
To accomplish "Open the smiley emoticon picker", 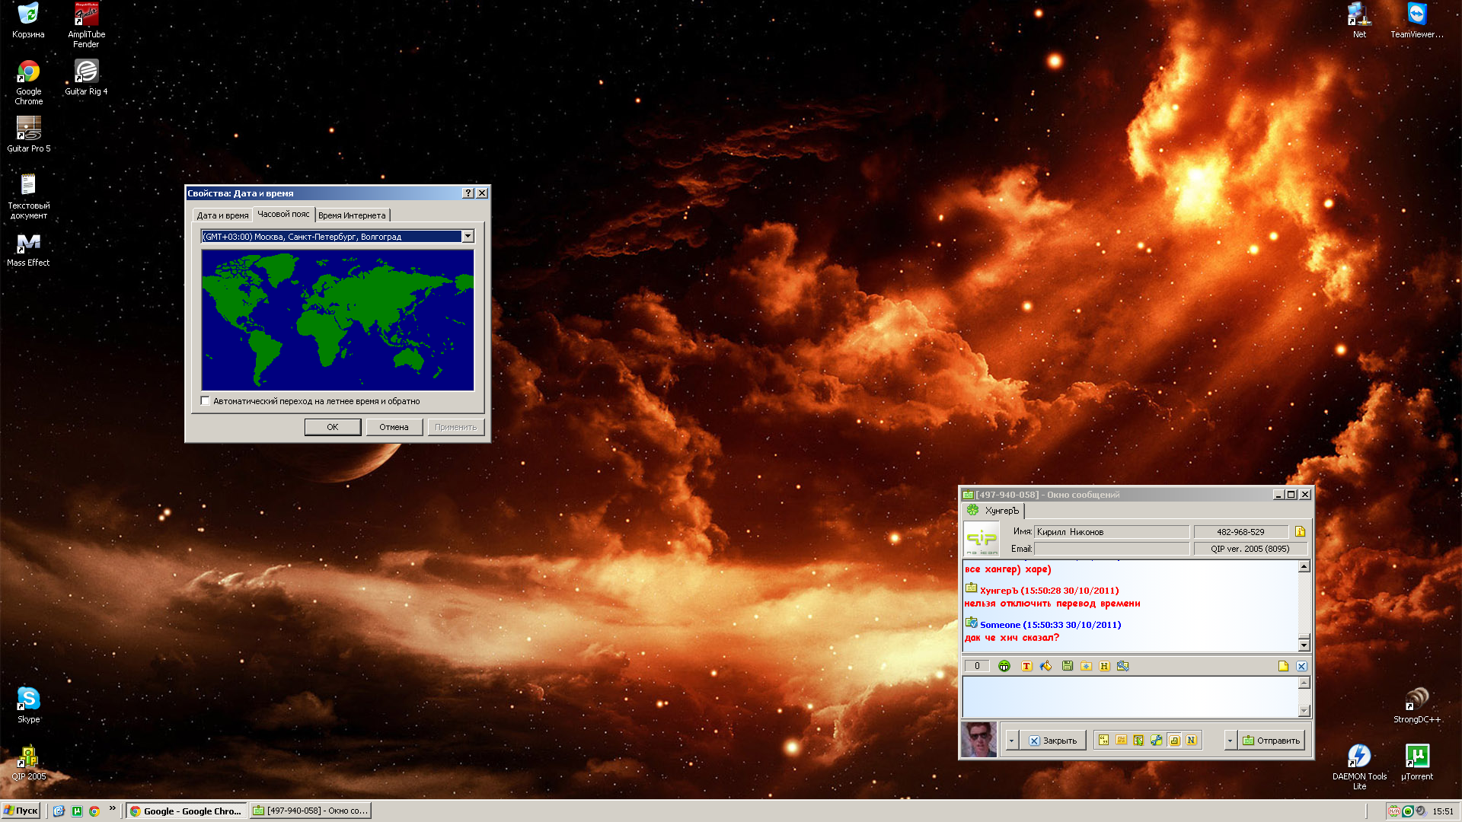I will (1004, 666).
